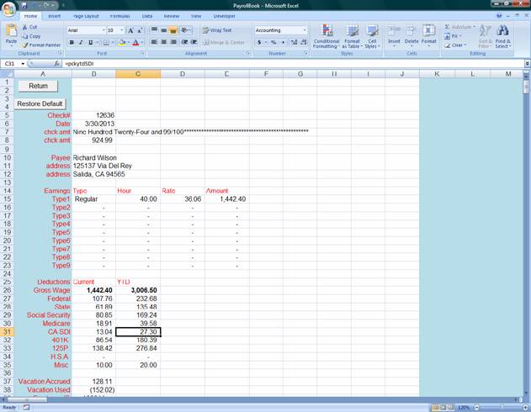Click the Find & Select icon
This screenshot has height=412, width=531.
tap(503, 35)
